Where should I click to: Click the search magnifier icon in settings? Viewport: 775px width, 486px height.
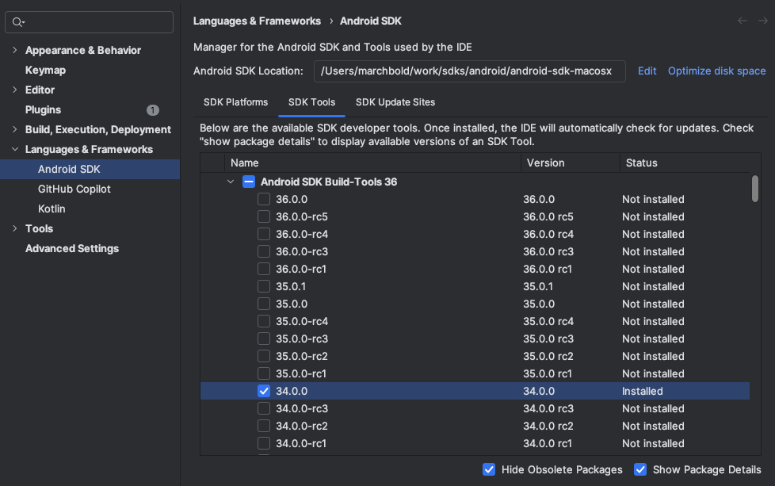point(17,22)
